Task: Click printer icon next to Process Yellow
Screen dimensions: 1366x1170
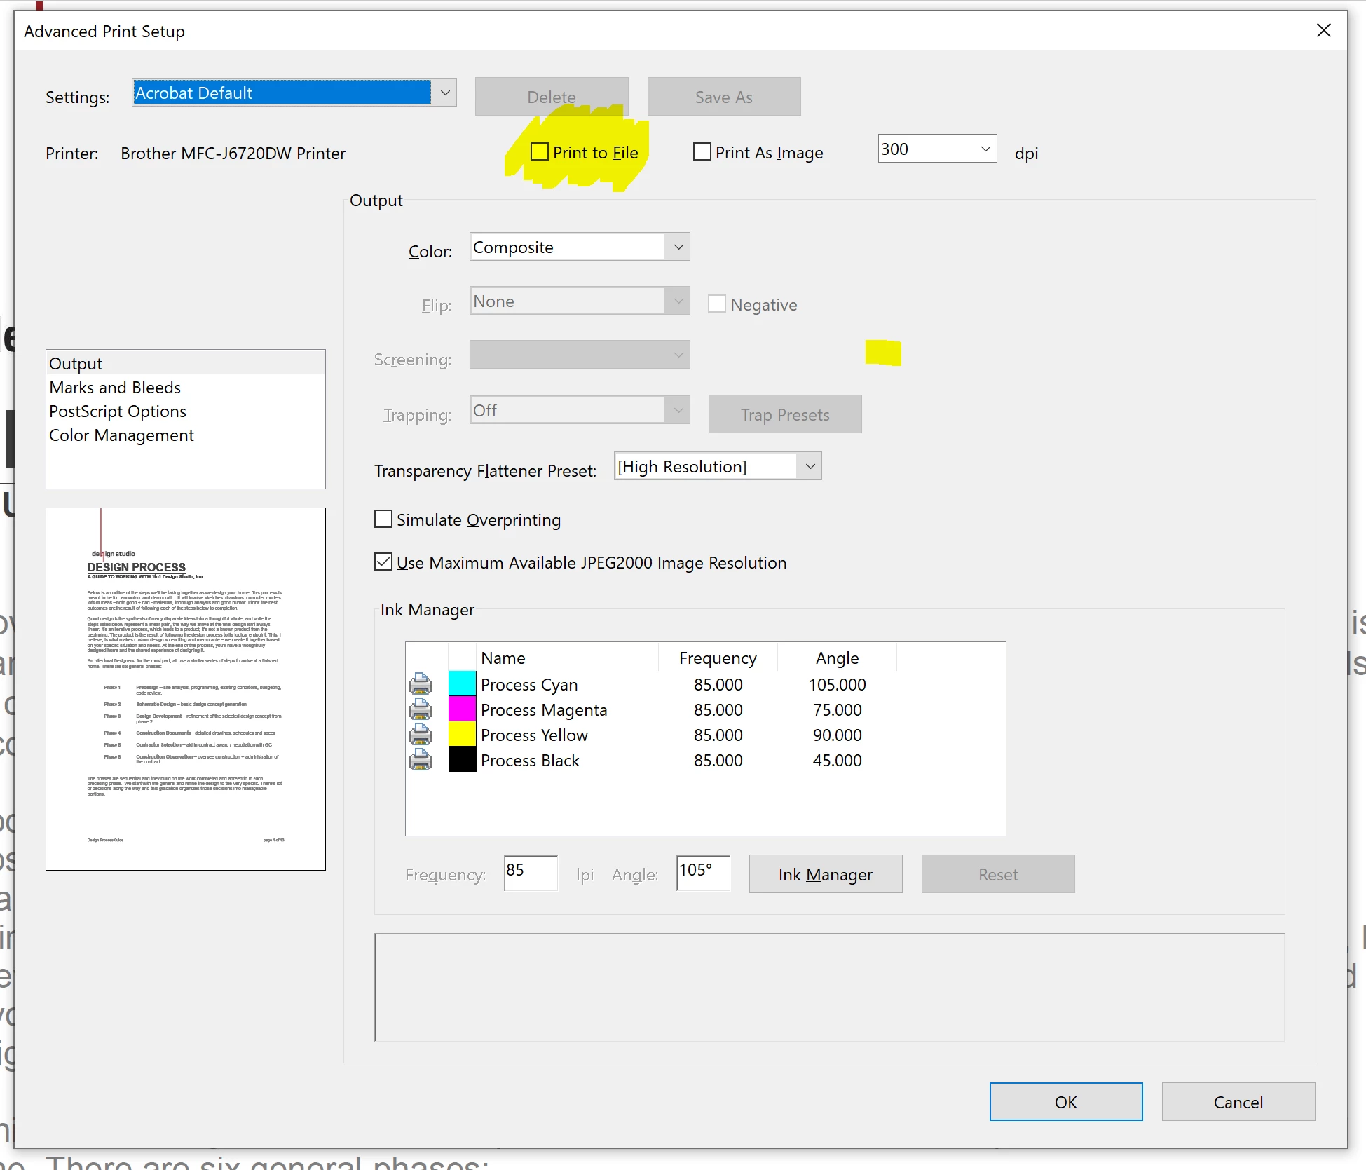Action: tap(421, 735)
